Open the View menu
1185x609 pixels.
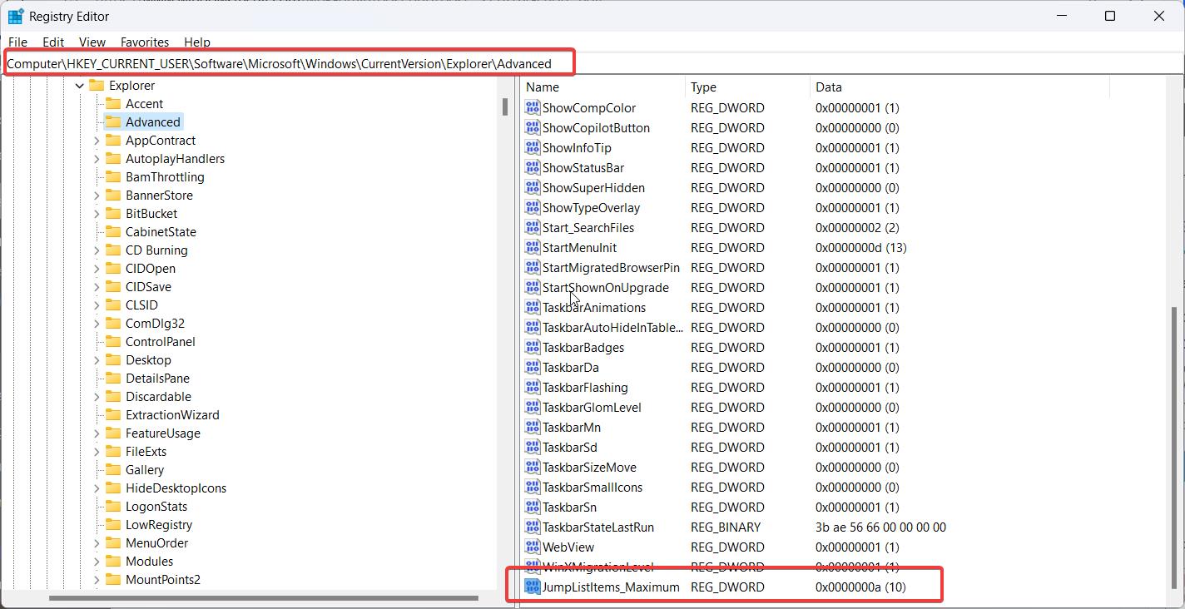tap(92, 42)
